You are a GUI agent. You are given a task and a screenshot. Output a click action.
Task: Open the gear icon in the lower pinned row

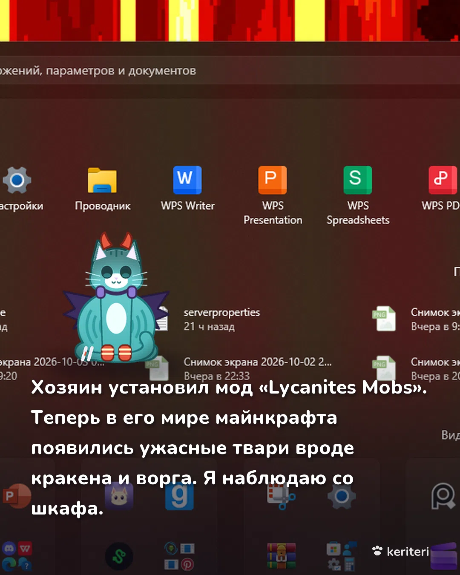coord(342,496)
